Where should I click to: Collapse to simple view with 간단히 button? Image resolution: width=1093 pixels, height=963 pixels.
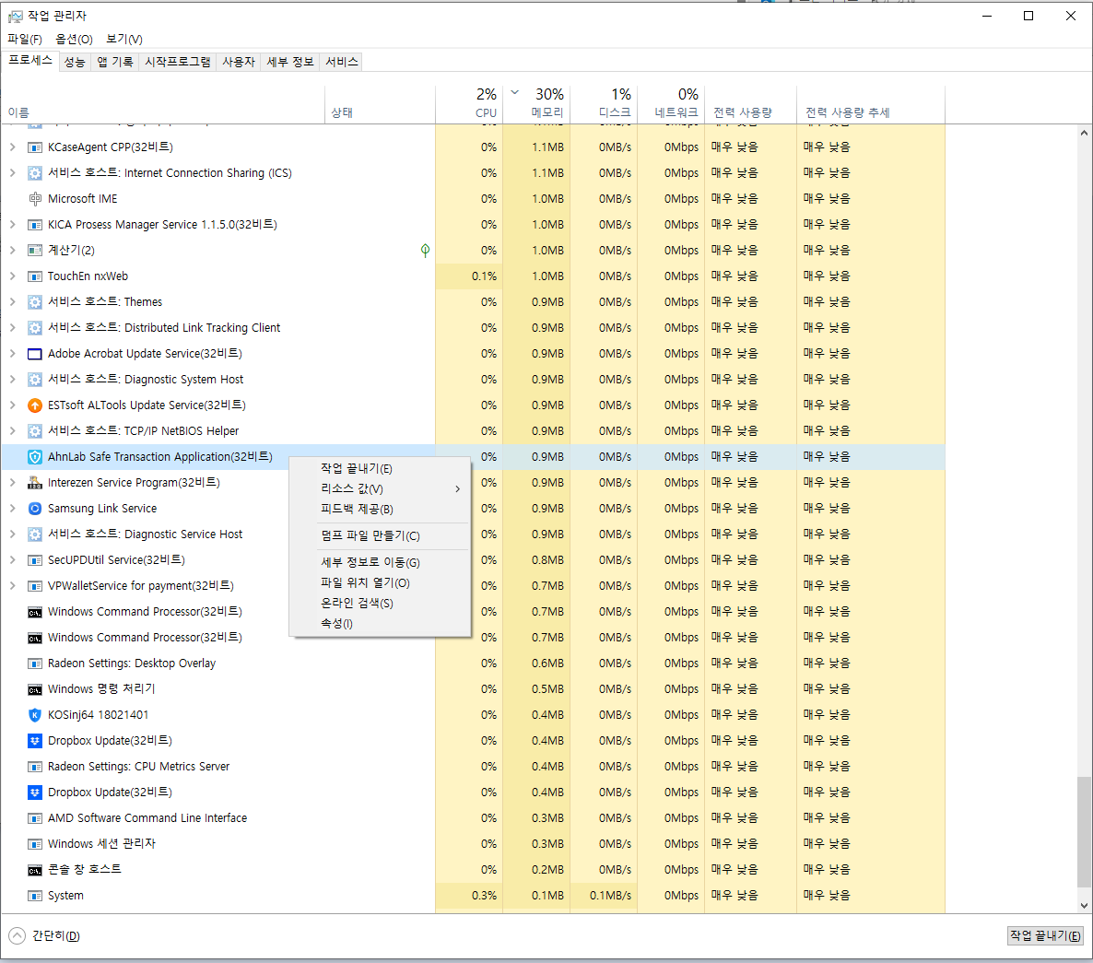click(44, 936)
